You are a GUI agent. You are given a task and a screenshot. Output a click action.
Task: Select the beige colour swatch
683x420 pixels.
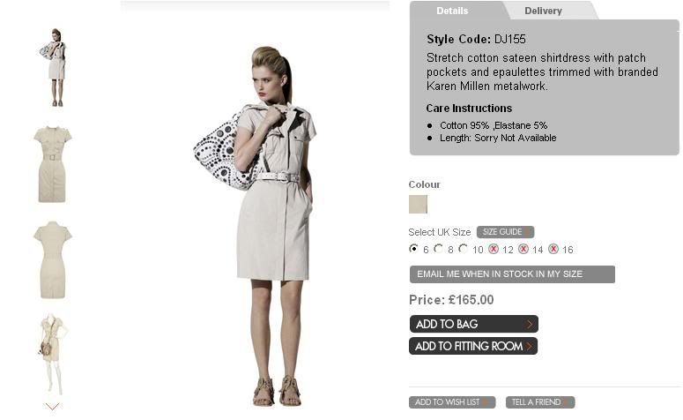(x=418, y=204)
